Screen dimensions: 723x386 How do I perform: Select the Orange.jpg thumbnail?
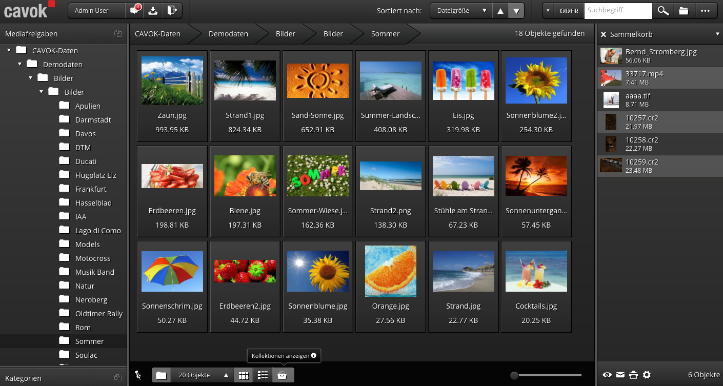coord(391,271)
